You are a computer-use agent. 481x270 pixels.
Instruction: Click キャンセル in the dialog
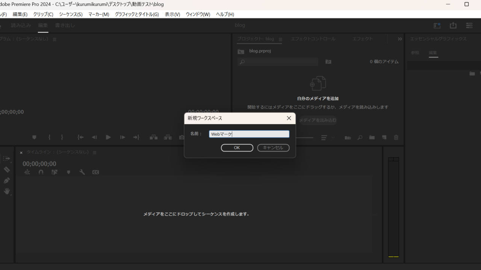pos(273,148)
